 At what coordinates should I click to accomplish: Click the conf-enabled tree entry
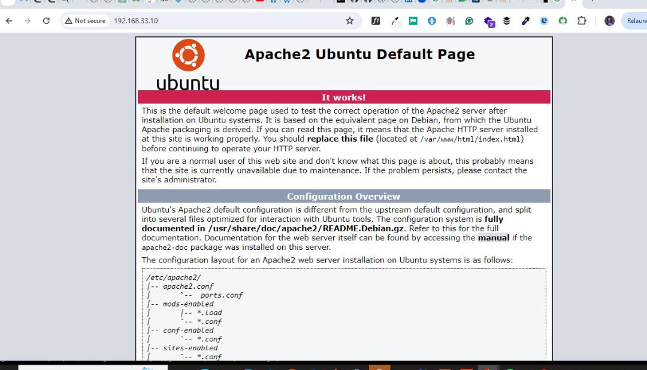pos(188,330)
